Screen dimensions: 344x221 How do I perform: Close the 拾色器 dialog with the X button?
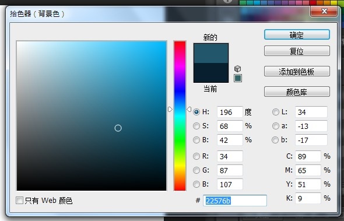point(324,11)
